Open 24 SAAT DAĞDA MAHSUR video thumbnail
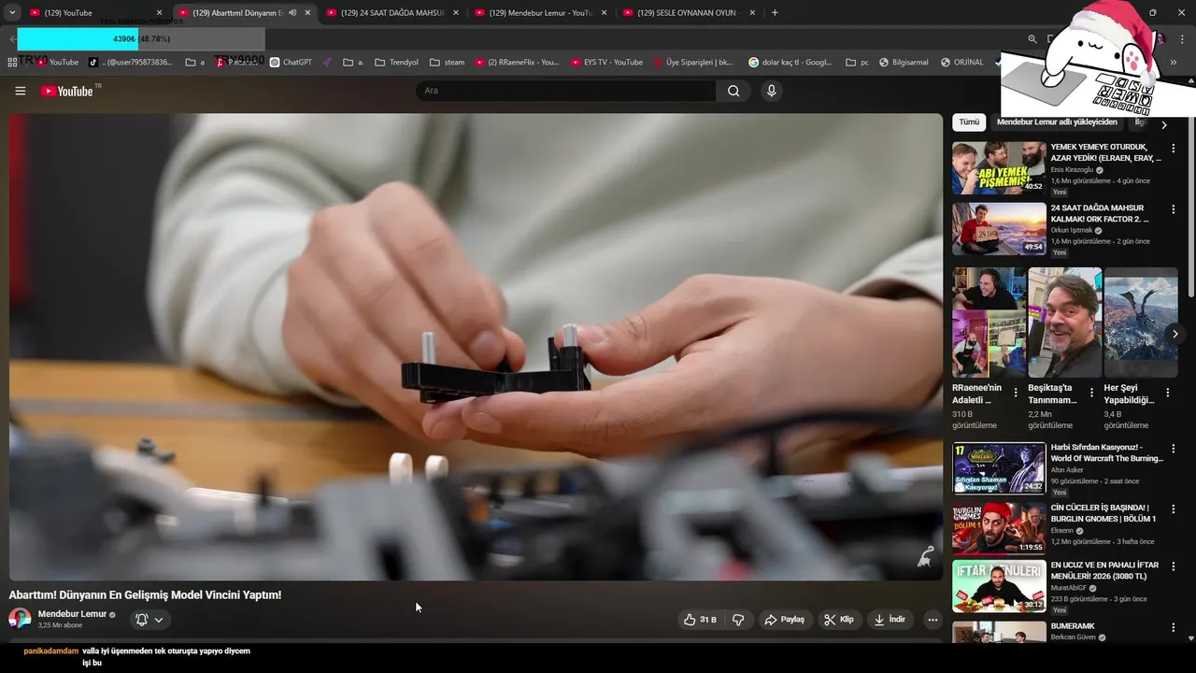 coord(999,229)
